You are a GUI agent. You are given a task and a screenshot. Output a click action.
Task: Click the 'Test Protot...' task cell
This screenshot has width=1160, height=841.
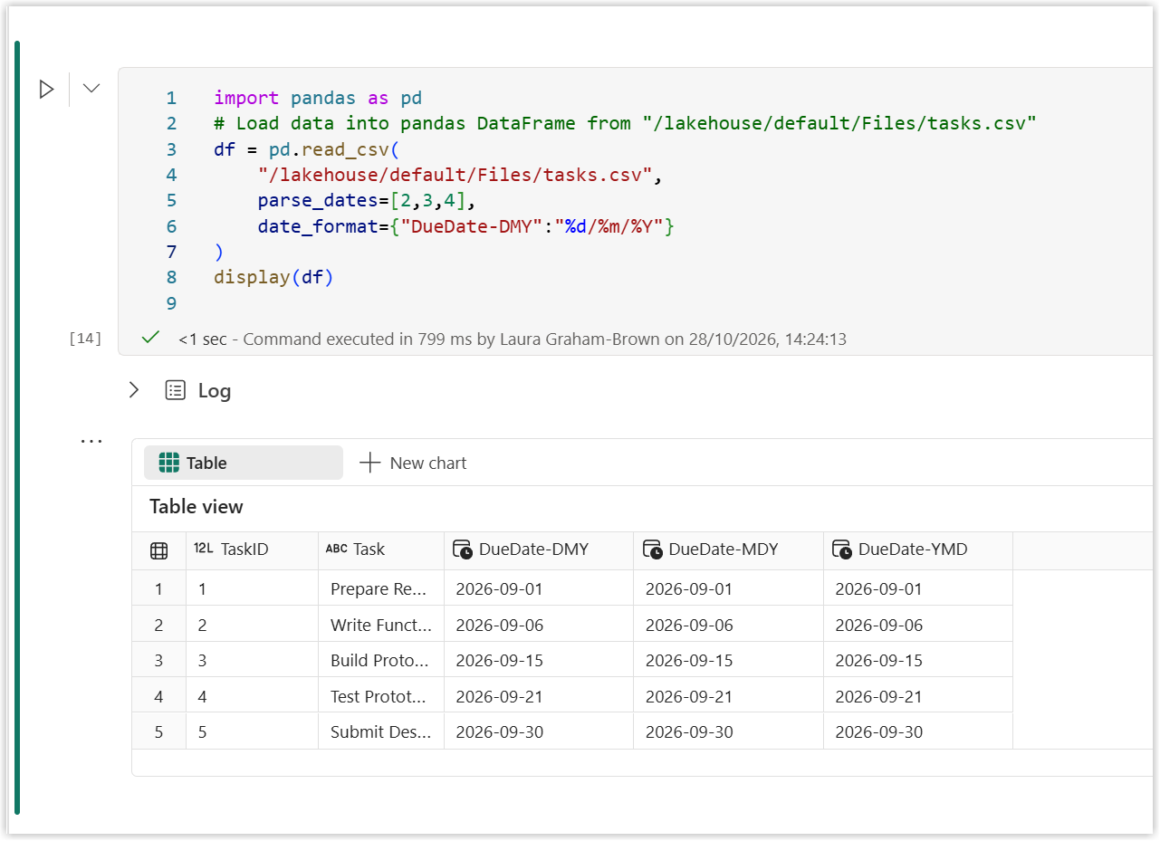[381, 696]
